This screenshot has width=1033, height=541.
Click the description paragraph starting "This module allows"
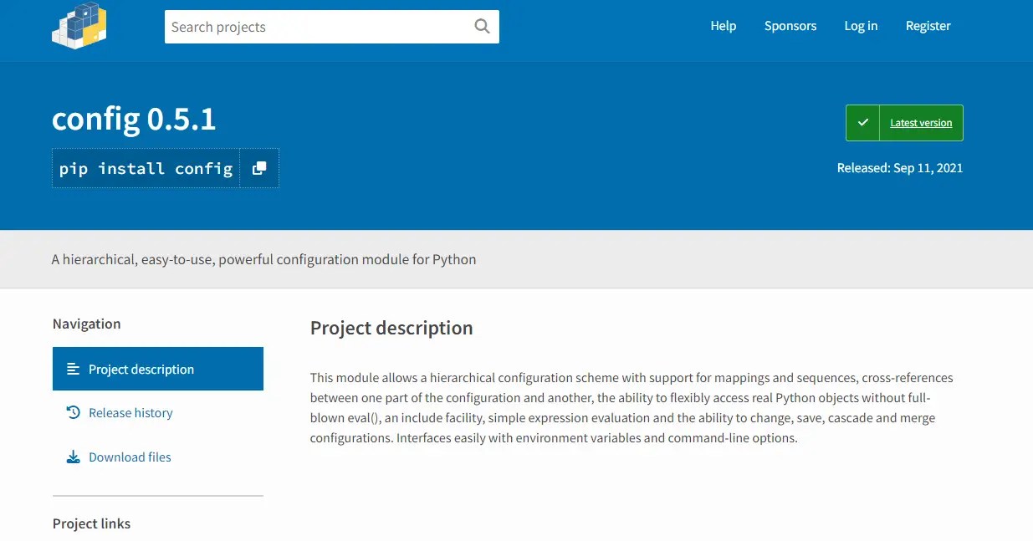(632, 407)
